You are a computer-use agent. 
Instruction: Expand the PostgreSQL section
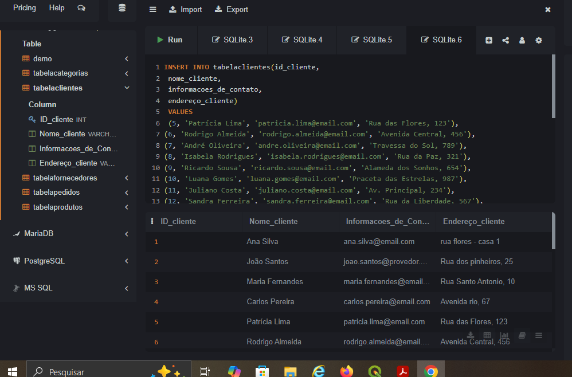pos(127,261)
